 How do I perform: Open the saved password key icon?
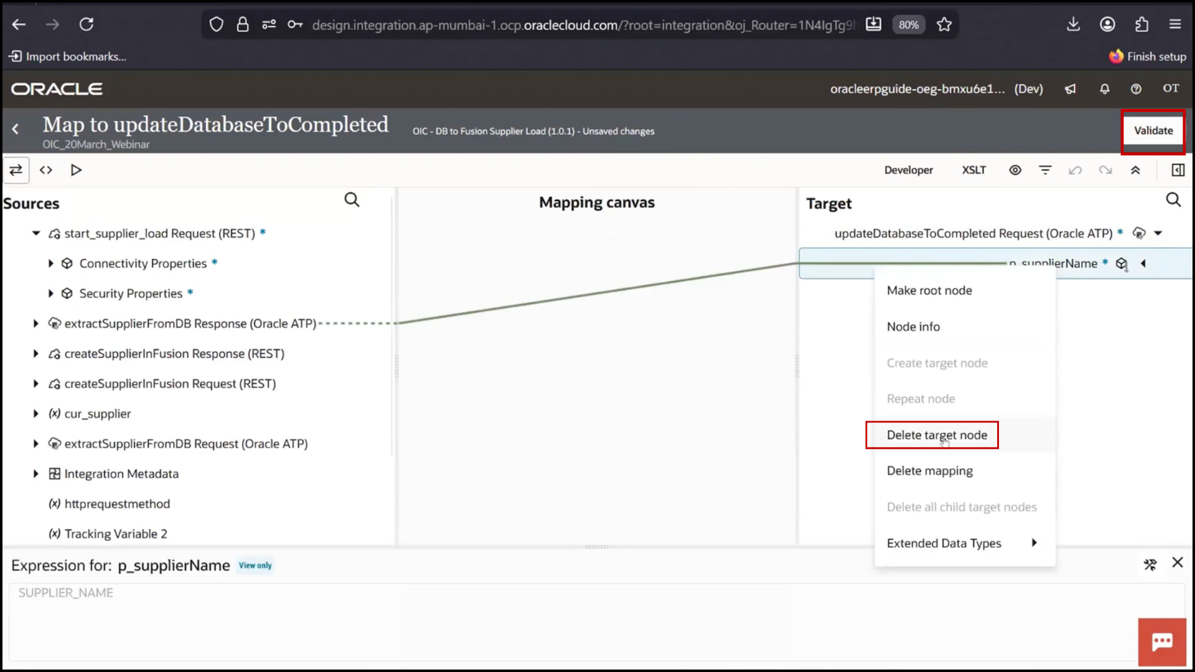coord(295,24)
